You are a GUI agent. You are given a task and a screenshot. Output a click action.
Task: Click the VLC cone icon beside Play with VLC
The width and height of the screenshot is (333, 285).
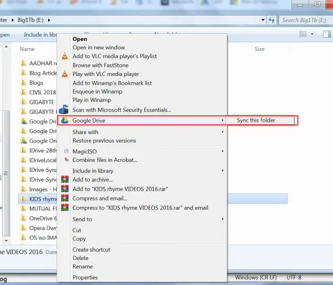65,74
